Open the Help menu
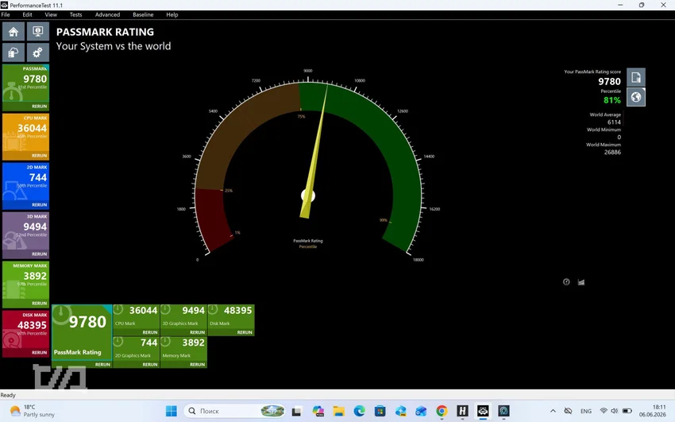Image resolution: width=675 pixels, height=422 pixels. click(x=172, y=14)
